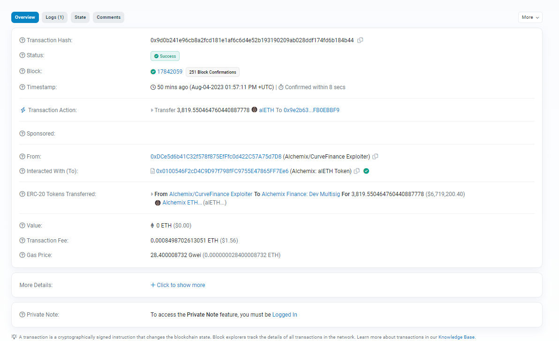Click the Transaction Hash help icon
Screen dimensions: 559x341
(22, 40)
